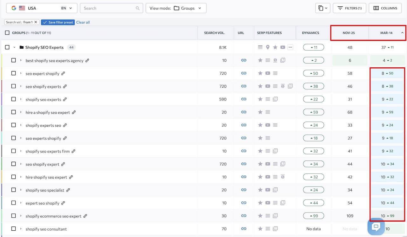Click chain icon next to best shopify seo experts agency
The width and height of the screenshot is (407, 237).
click(x=87, y=60)
